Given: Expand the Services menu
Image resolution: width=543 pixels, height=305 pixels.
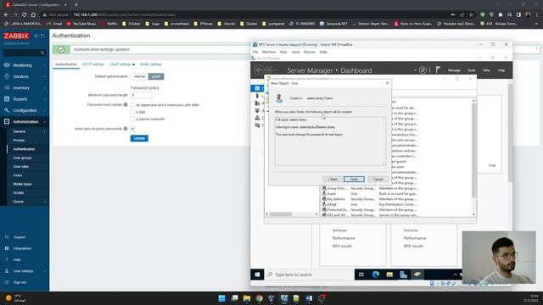Looking at the screenshot, I should click(x=25, y=76).
